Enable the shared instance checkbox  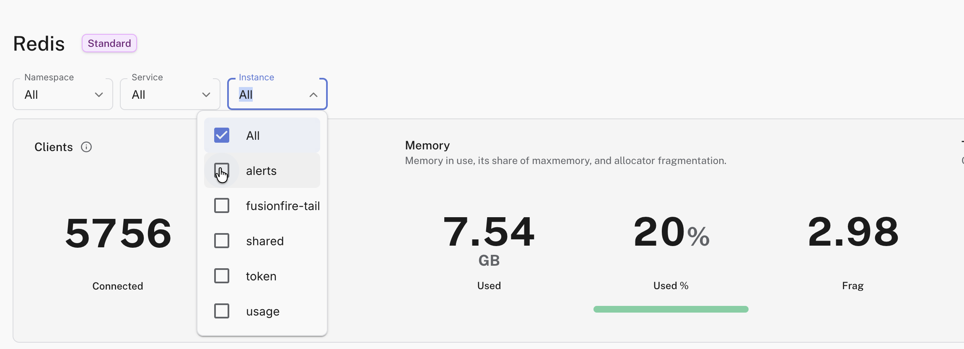(x=222, y=241)
